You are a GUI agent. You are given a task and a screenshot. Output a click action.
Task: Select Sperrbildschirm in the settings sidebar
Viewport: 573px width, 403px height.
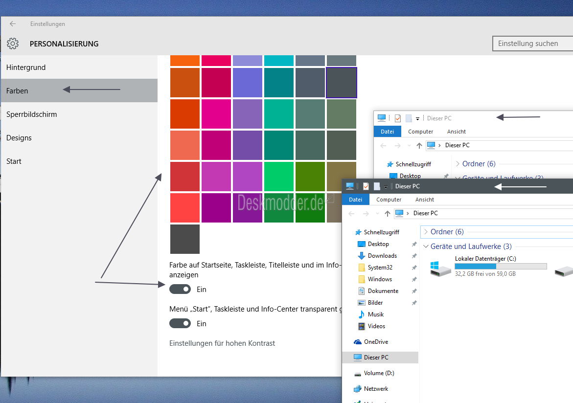point(79,114)
